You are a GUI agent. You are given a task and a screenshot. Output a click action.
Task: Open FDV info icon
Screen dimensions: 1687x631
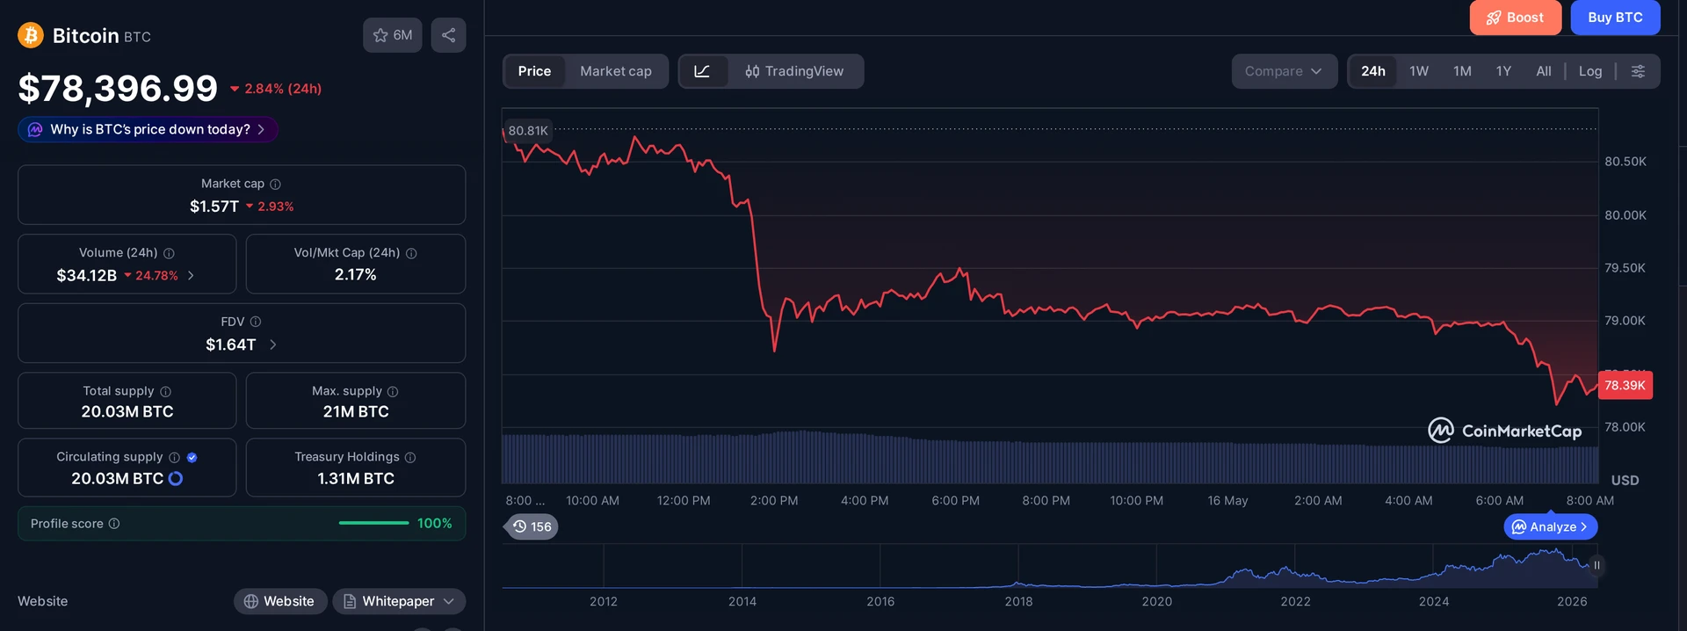coord(256,322)
